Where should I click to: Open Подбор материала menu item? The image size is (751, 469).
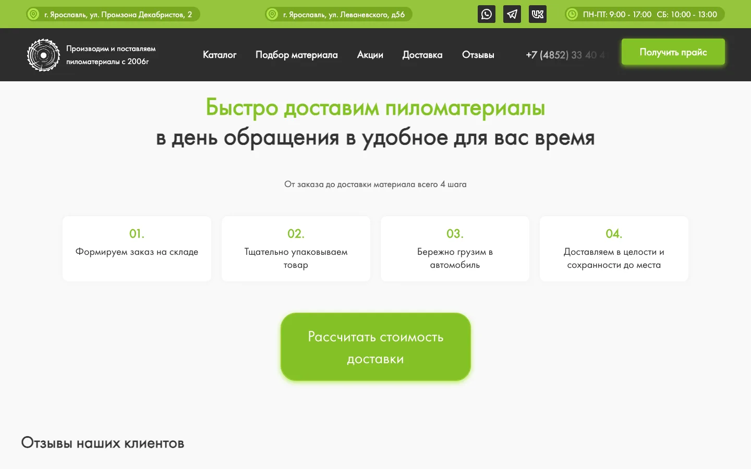pos(297,55)
